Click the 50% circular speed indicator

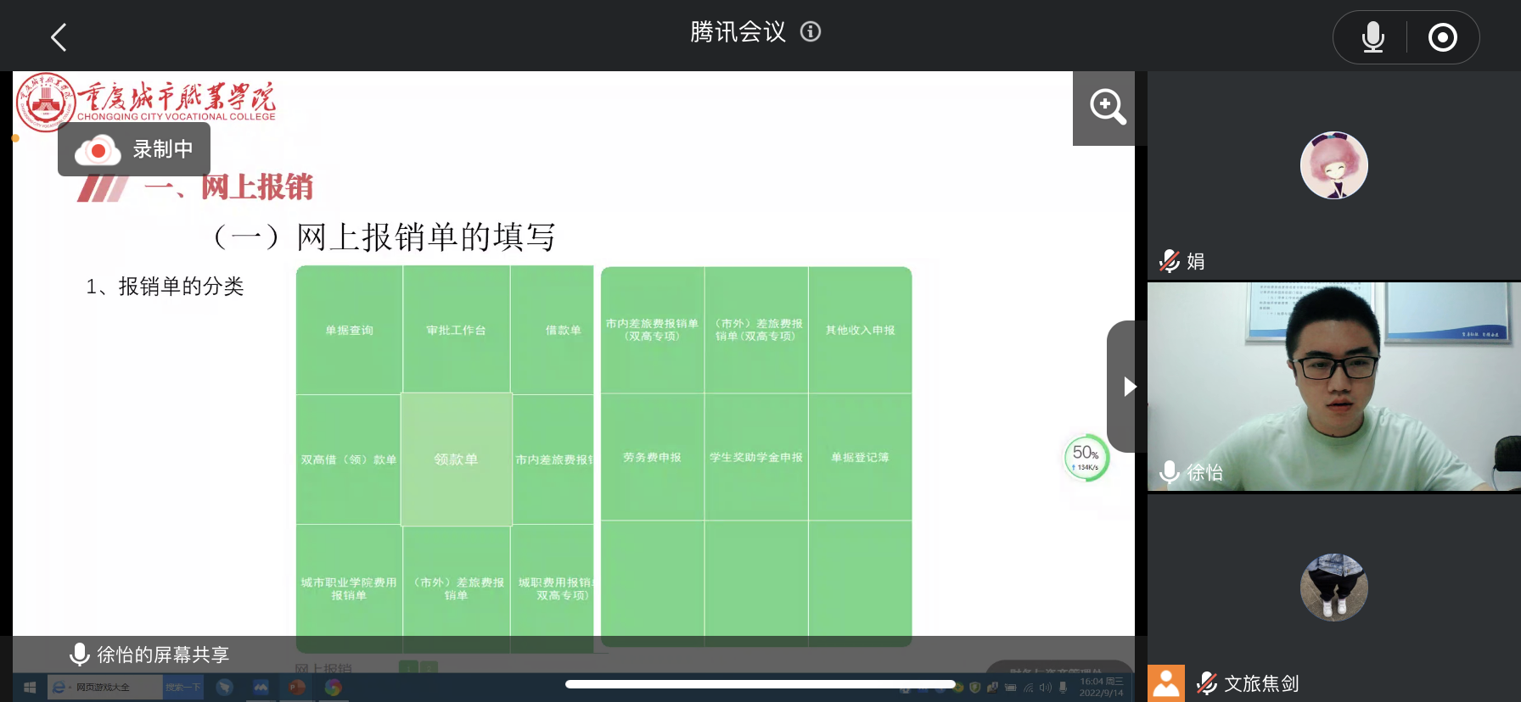coord(1086,458)
